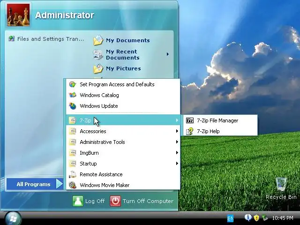The width and height of the screenshot is (300, 225).
Task: Click the ImgBurn label
Action: tap(89, 153)
